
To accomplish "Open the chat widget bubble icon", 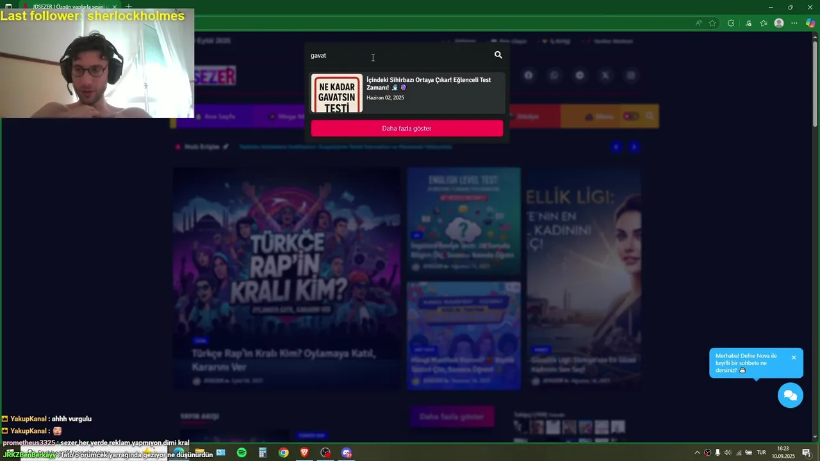I will coord(791,395).
